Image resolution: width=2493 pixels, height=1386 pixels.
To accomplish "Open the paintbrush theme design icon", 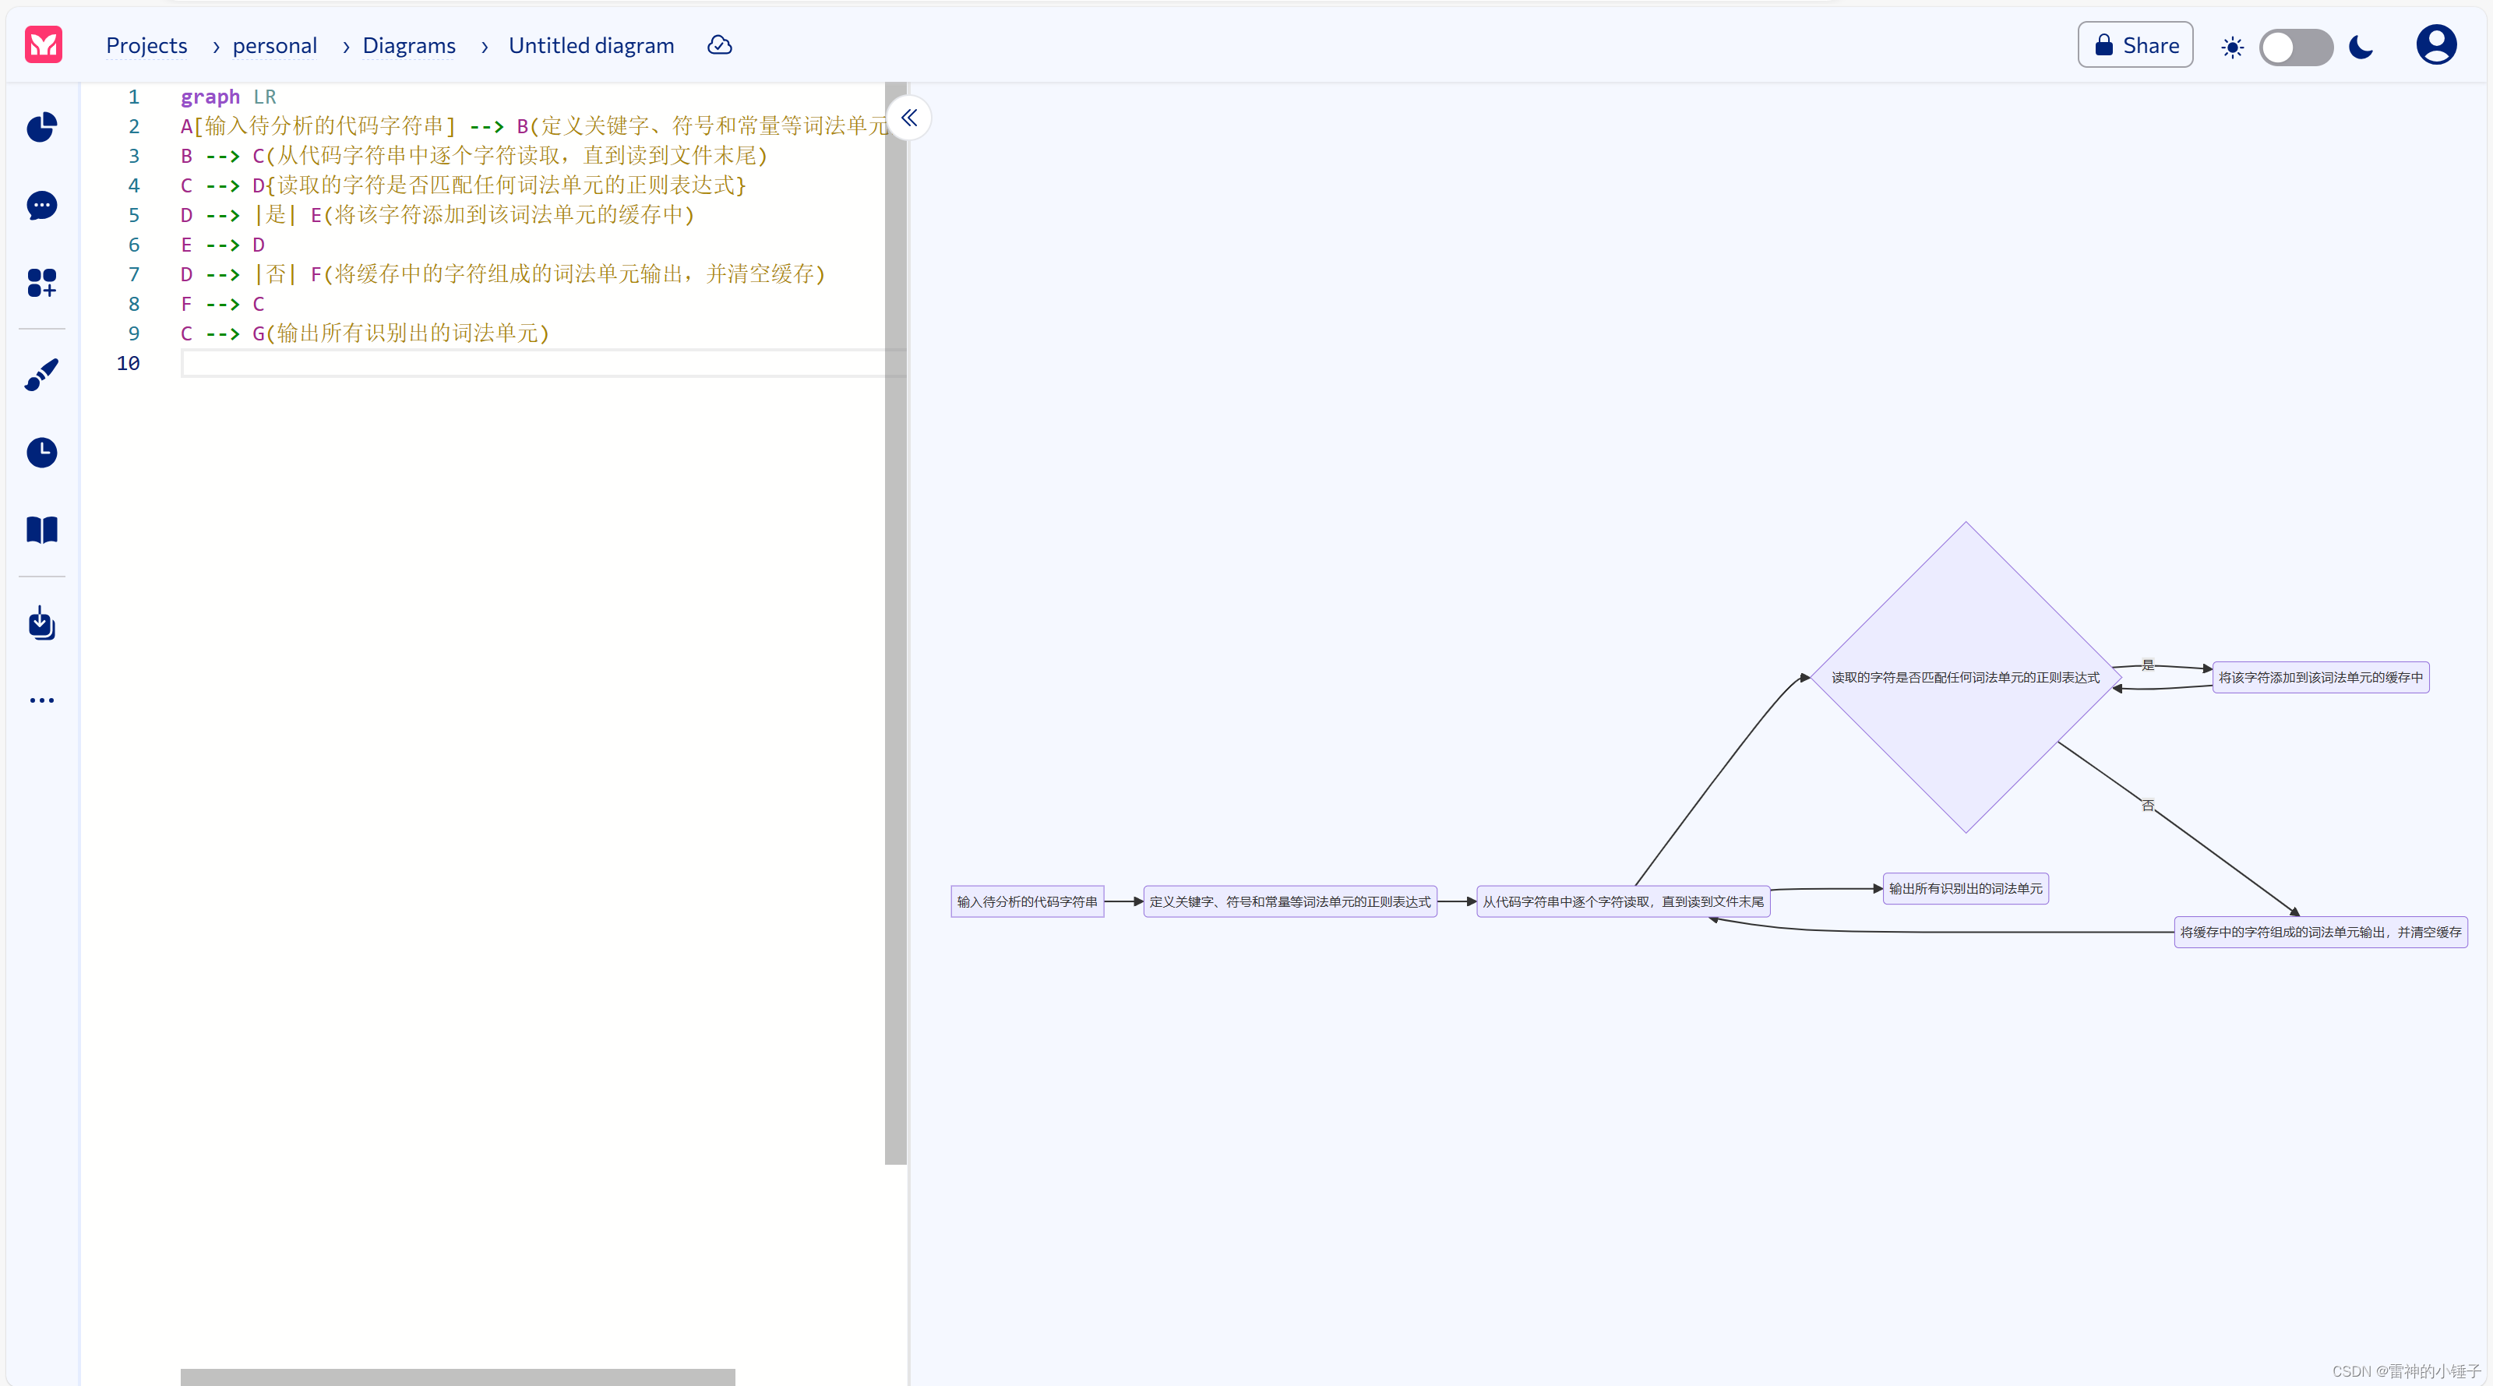I will click(x=41, y=376).
